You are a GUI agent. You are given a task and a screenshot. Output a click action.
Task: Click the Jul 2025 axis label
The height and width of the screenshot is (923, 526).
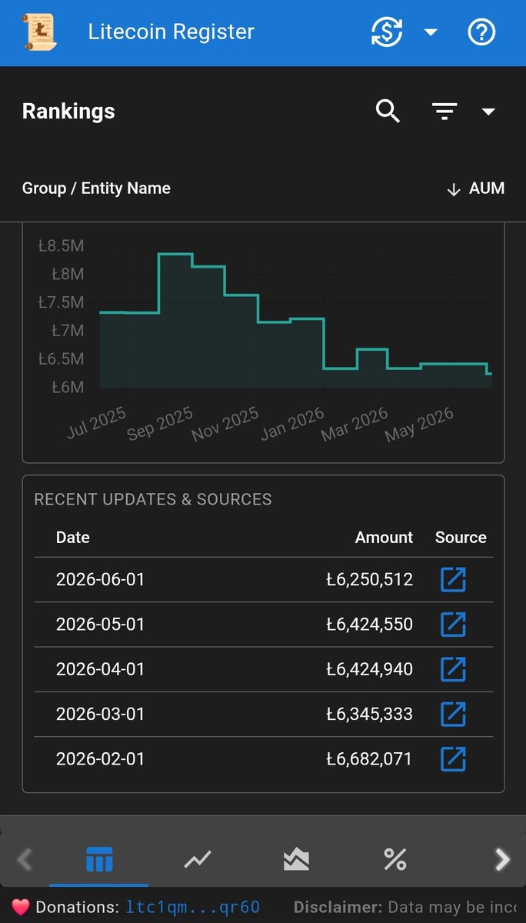96,422
